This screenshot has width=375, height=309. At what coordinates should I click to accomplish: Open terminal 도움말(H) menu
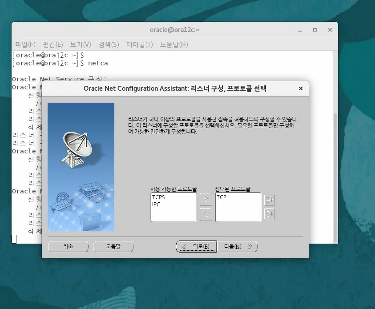pyautogui.click(x=174, y=44)
